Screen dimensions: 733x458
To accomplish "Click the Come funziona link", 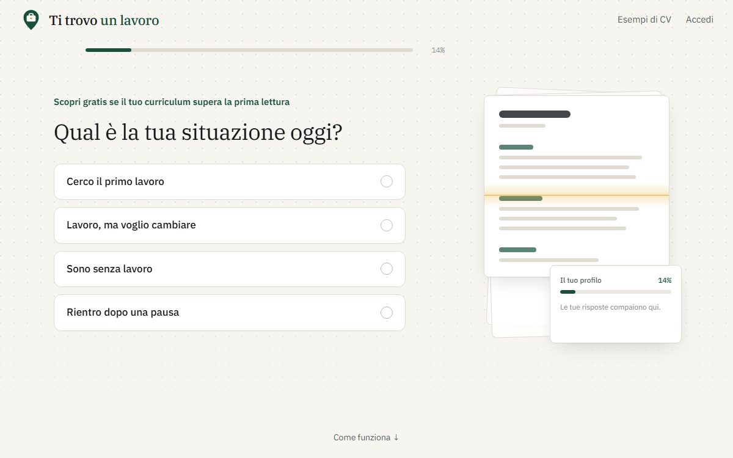I will pos(366,437).
